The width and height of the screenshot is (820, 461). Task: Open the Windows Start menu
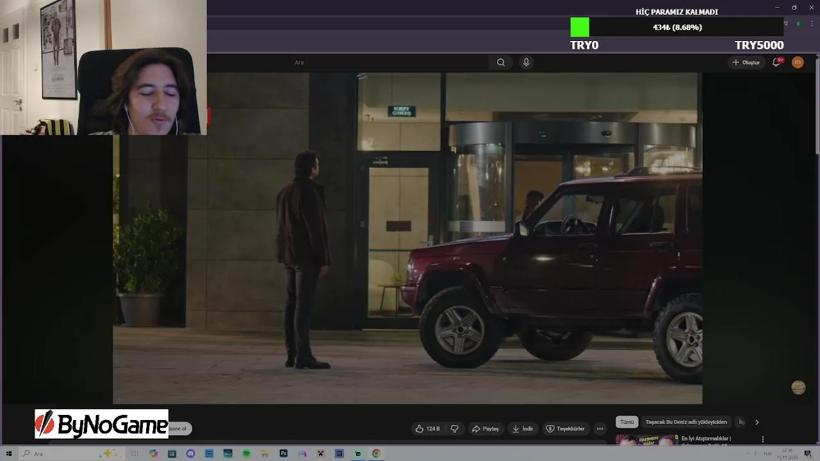pyautogui.click(x=9, y=453)
